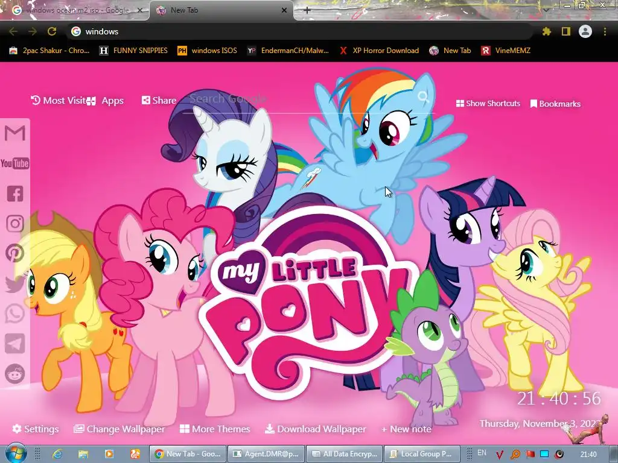Image resolution: width=618 pixels, height=463 pixels.
Task: Click the EN language indicator
Action: coord(482,453)
